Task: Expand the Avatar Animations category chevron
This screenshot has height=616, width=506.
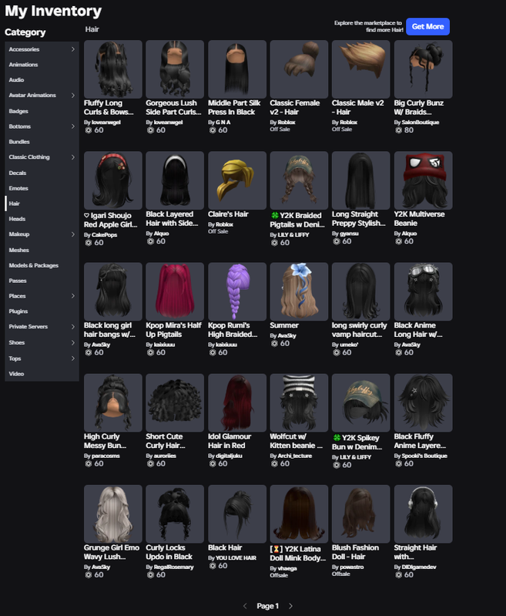Action: click(x=73, y=95)
